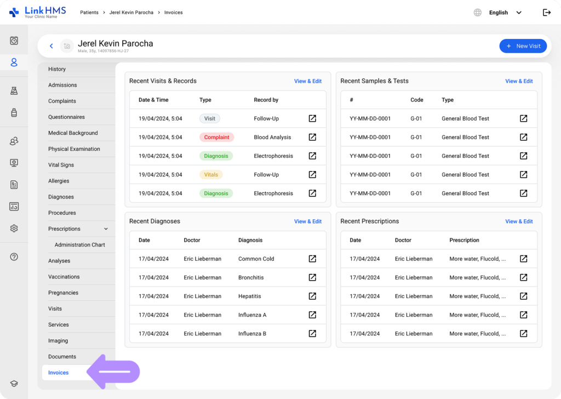
Task: Click the Analyses menu entry
Action: click(59, 261)
